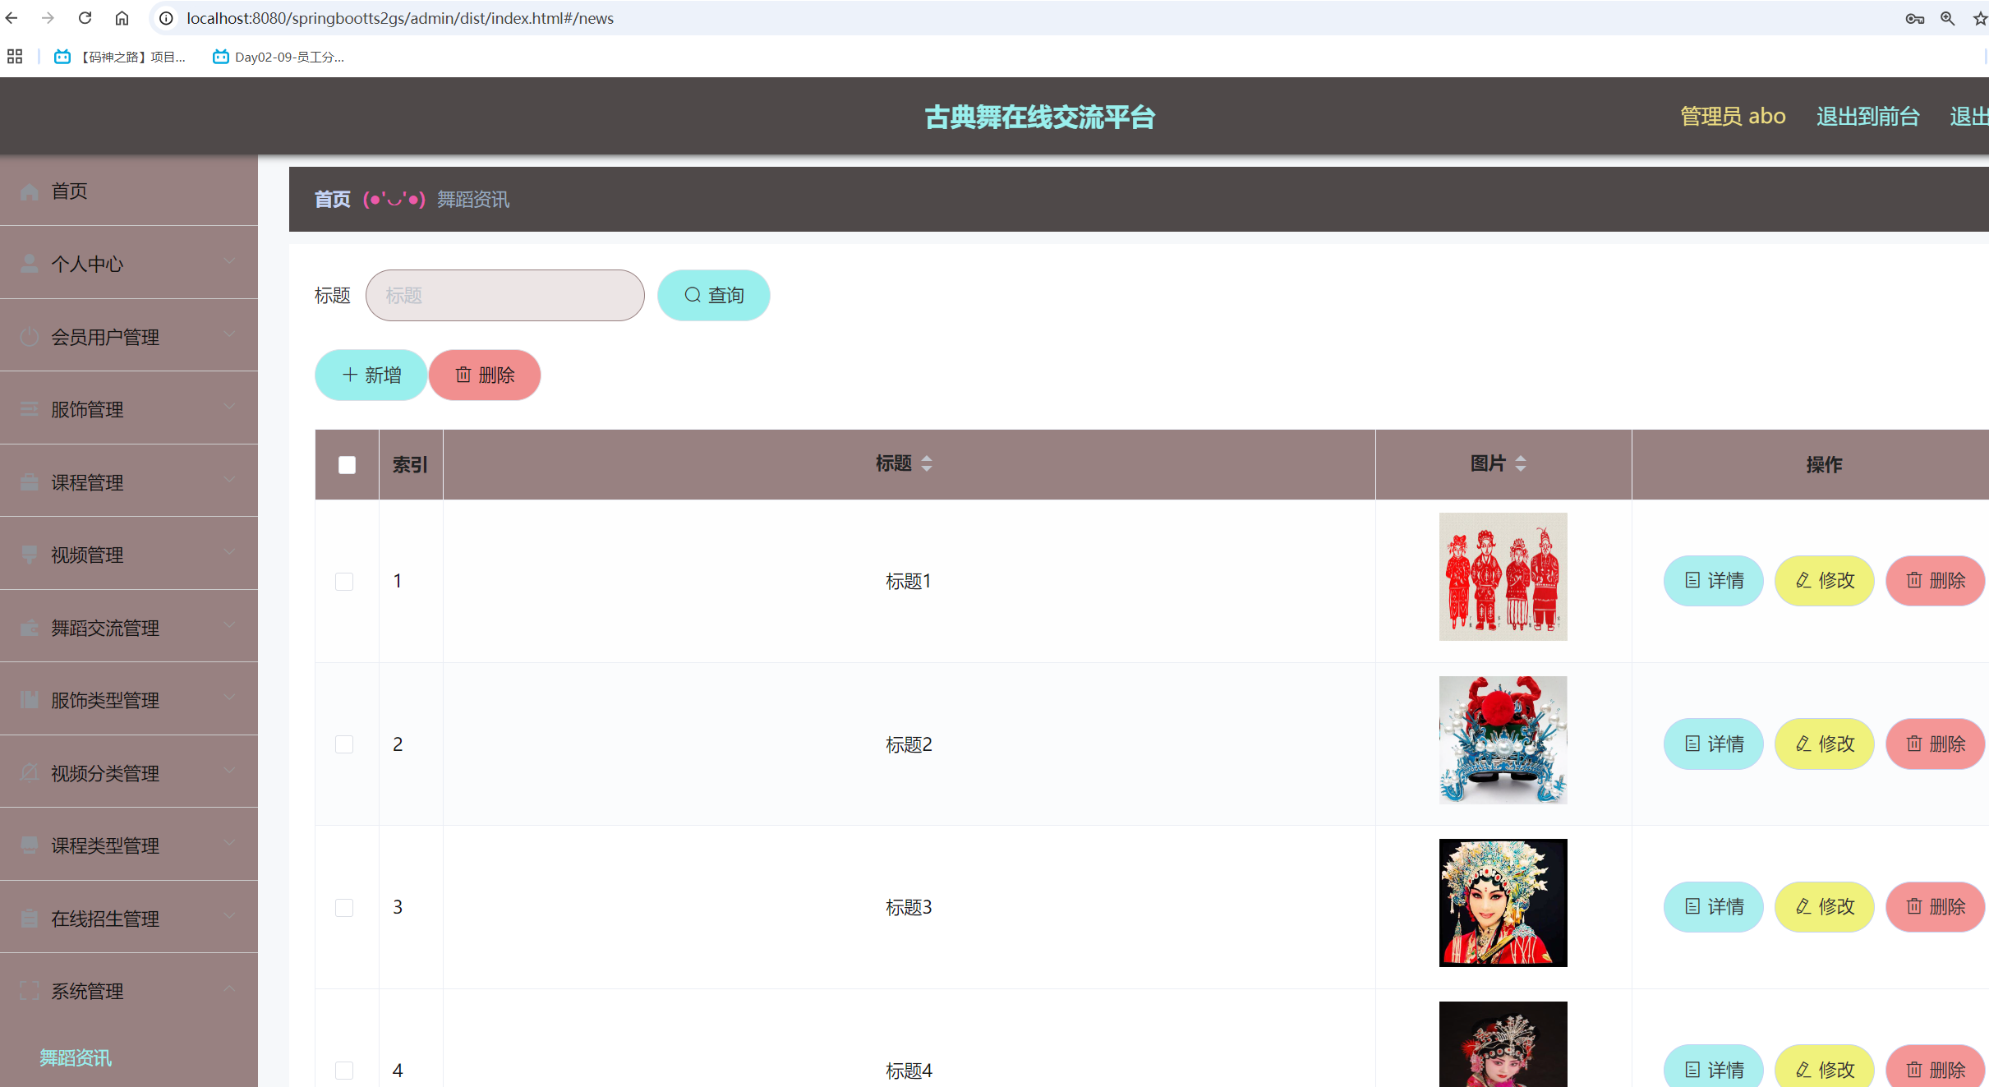Reload the page with the refresh icon
Image resolution: width=1989 pixels, height=1087 pixels.
point(85,18)
